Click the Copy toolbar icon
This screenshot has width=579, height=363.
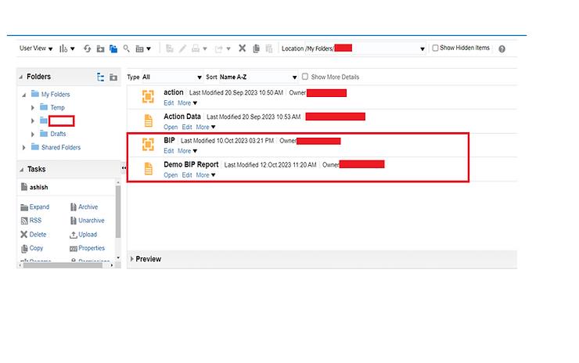(x=256, y=49)
